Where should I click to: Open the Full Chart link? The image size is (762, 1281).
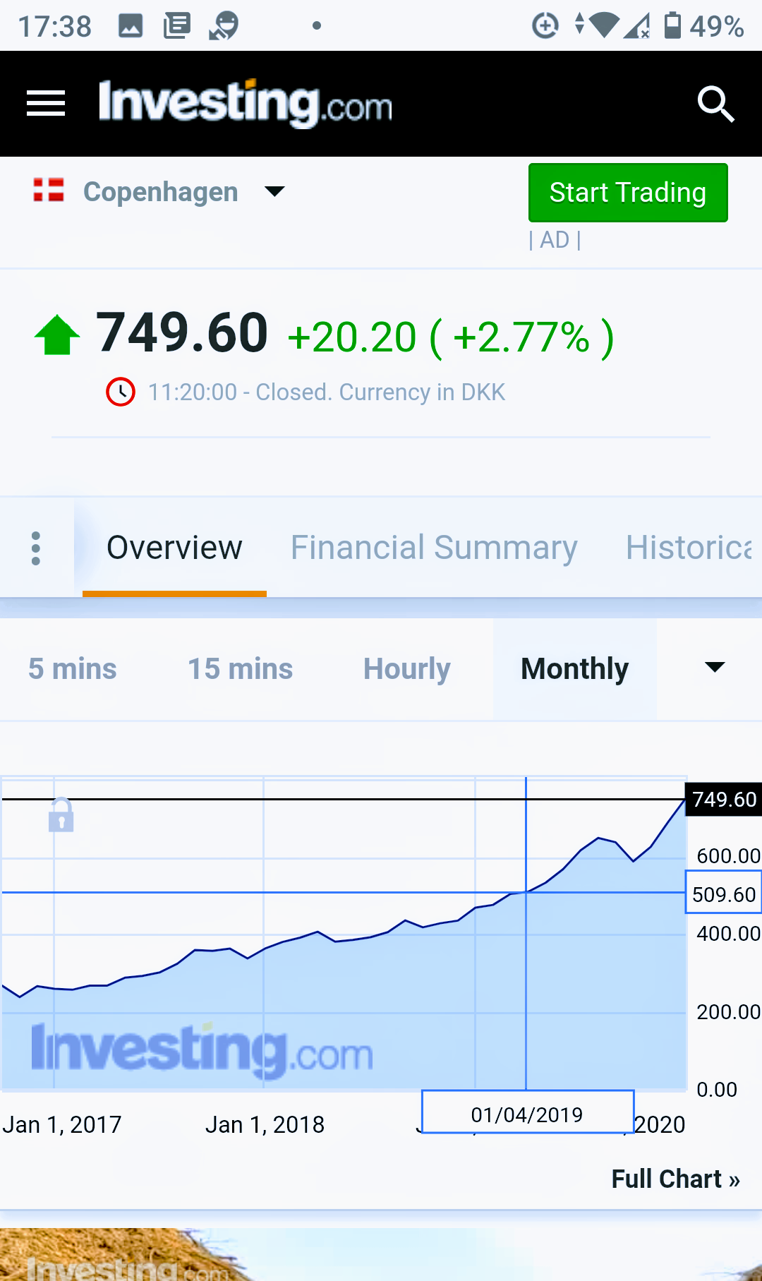675,1179
